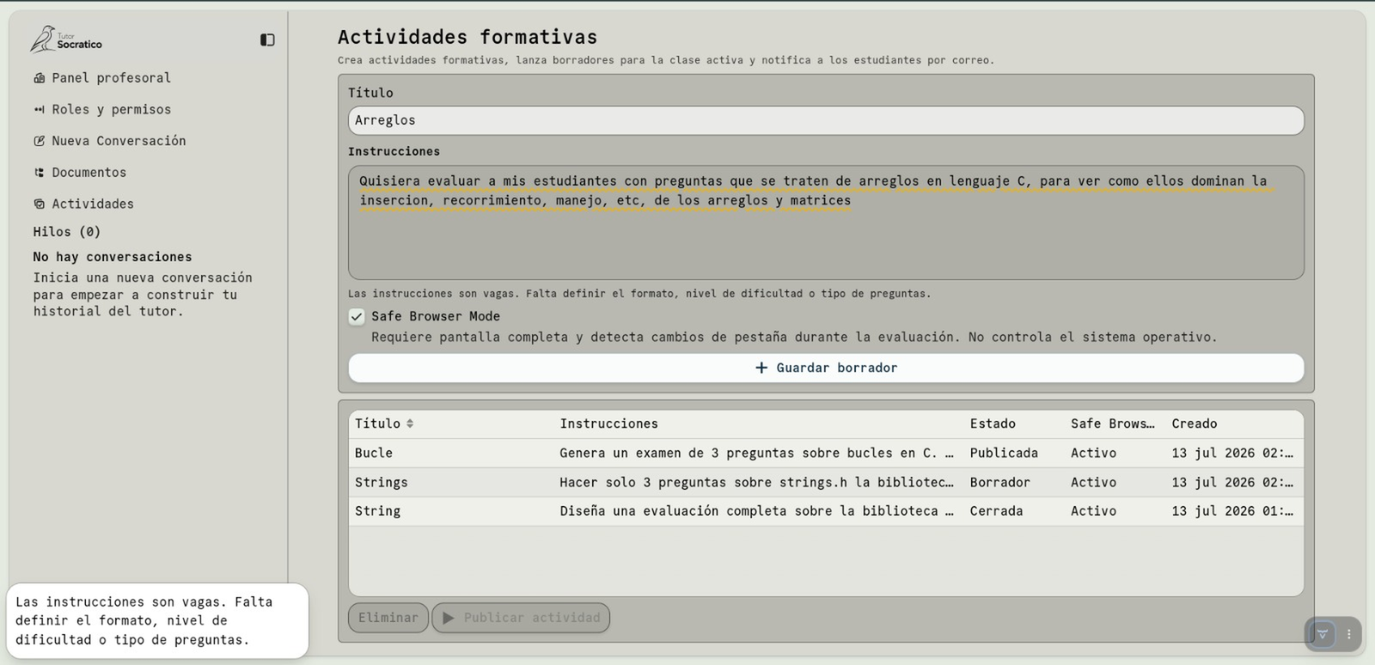Viewport: 1375px width, 665px height.
Task: Click the Strings row's Creado date
Action: pyautogui.click(x=1232, y=483)
